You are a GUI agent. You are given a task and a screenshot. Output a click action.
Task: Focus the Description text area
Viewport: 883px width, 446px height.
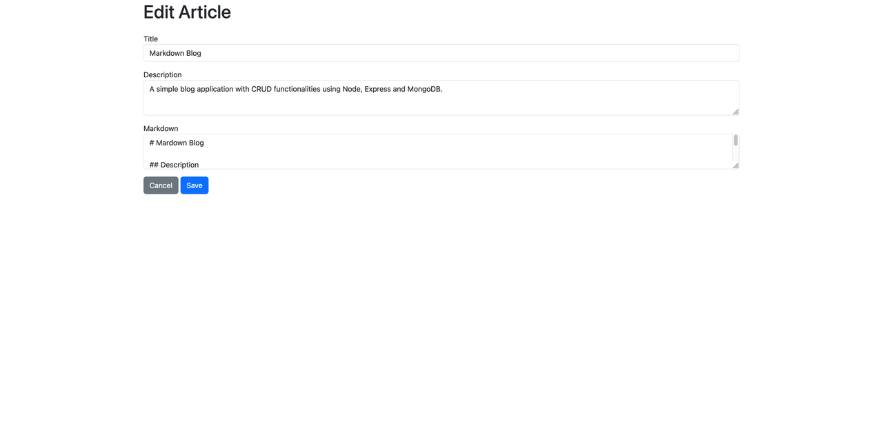click(441, 98)
